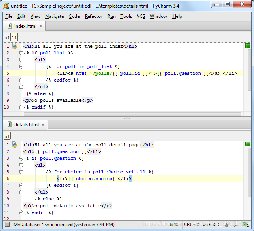
Task: Click the index.html horizontal scrollbar
Action: (132, 114)
